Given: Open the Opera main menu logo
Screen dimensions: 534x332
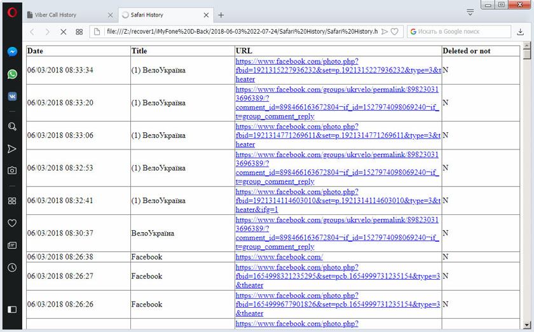Looking at the screenshot, I should tap(12, 13).
